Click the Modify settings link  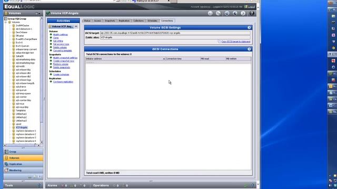pyautogui.click(x=61, y=35)
